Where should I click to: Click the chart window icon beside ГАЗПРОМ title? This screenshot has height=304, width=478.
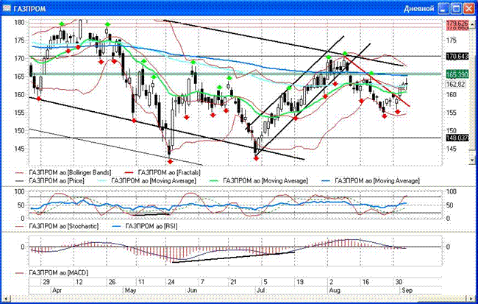[x=7, y=8]
